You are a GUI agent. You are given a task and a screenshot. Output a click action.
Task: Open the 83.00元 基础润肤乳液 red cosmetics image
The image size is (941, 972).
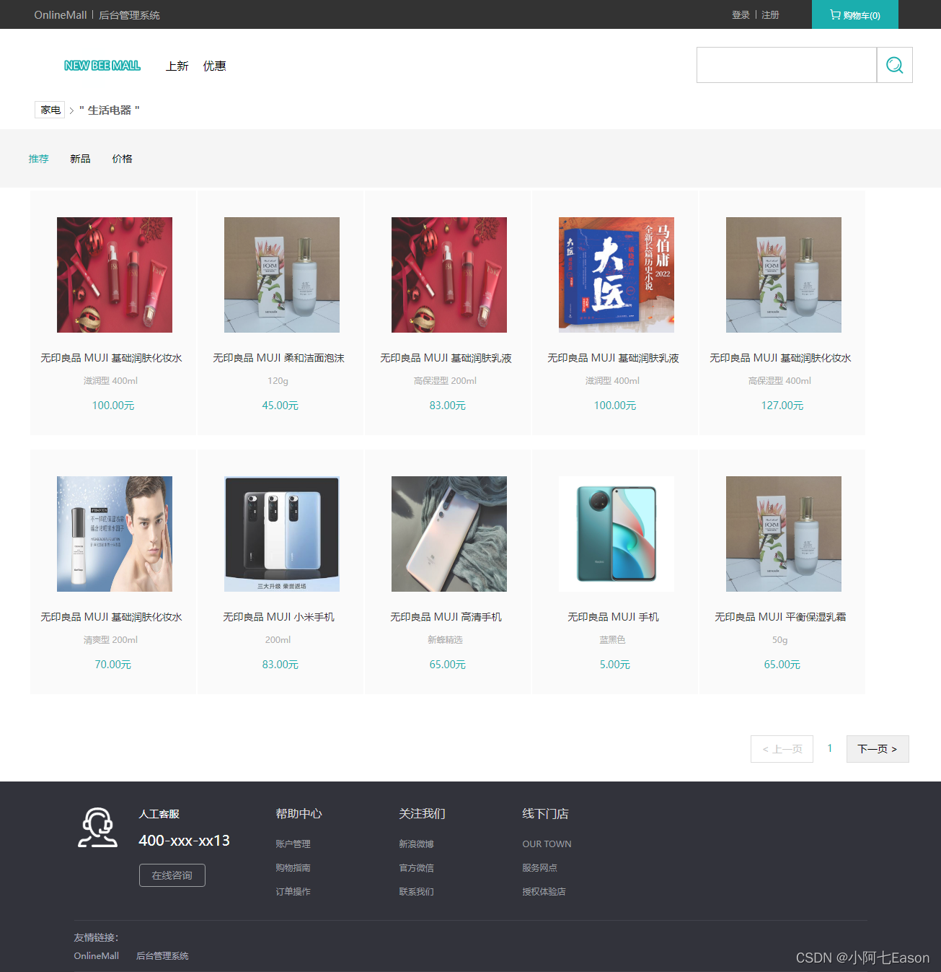[x=449, y=275]
